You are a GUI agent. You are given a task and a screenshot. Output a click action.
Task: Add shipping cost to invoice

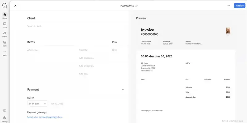(86, 66)
